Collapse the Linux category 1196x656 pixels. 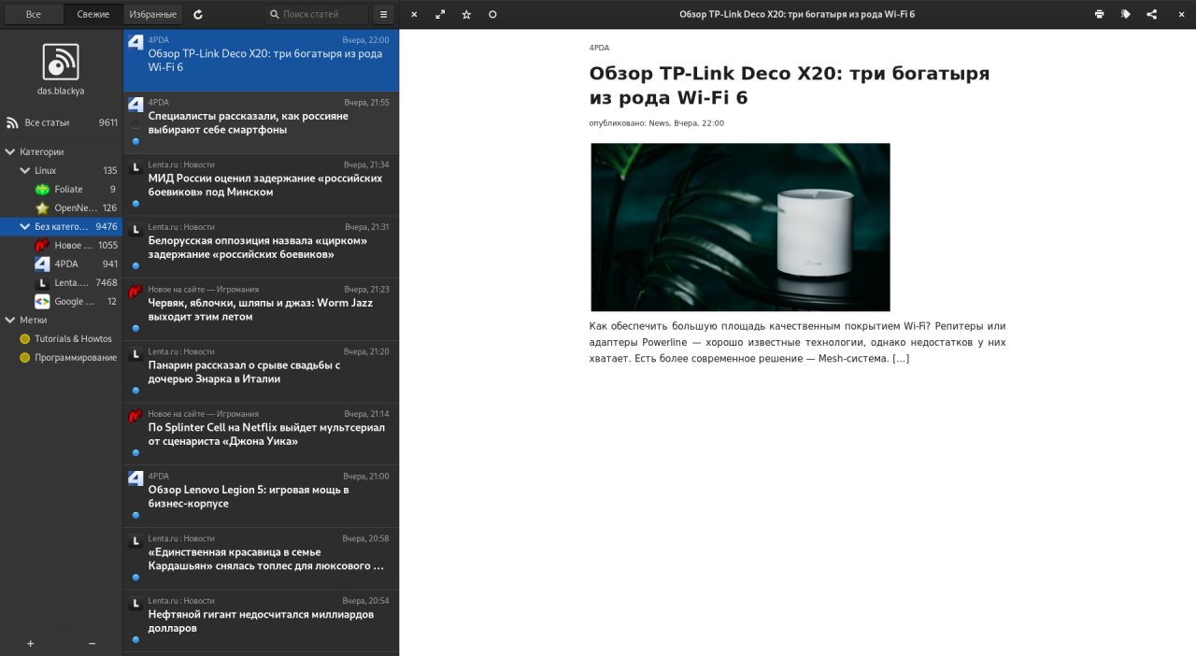click(25, 170)
